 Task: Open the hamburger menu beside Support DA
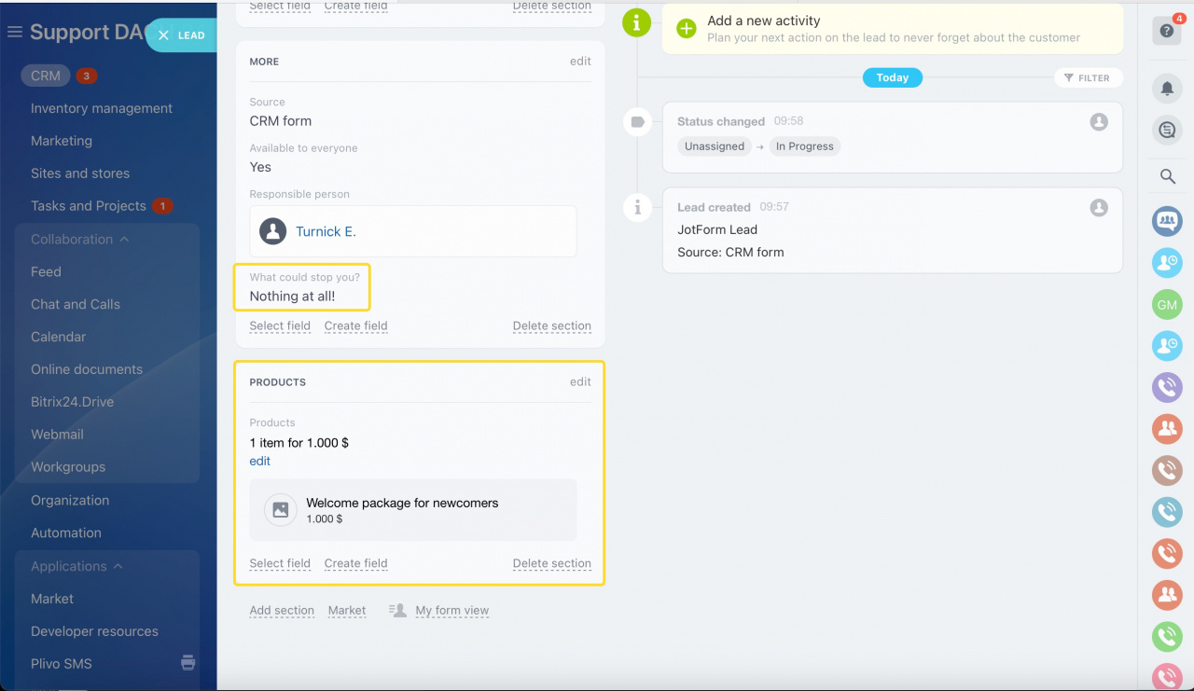(14, 33)
